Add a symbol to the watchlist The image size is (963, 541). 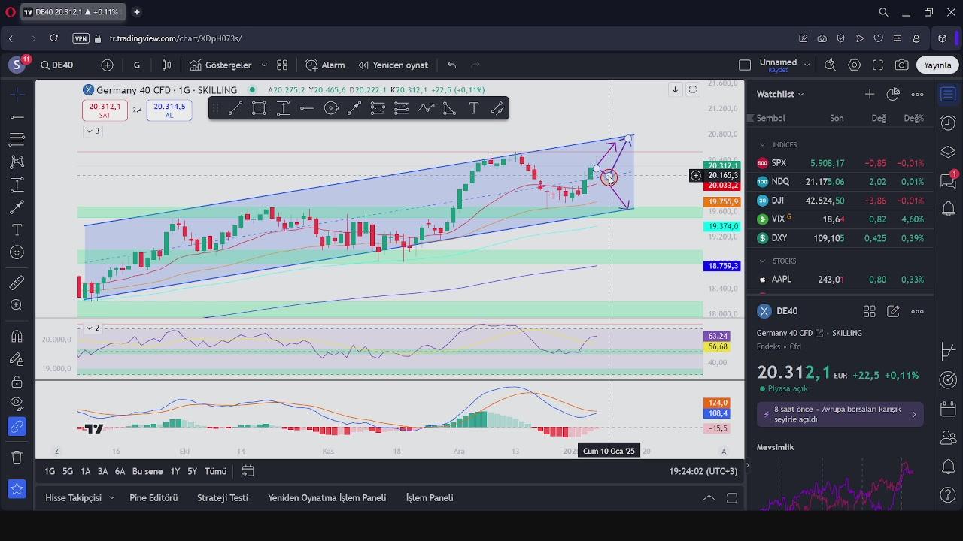click(x=870, y=94)
